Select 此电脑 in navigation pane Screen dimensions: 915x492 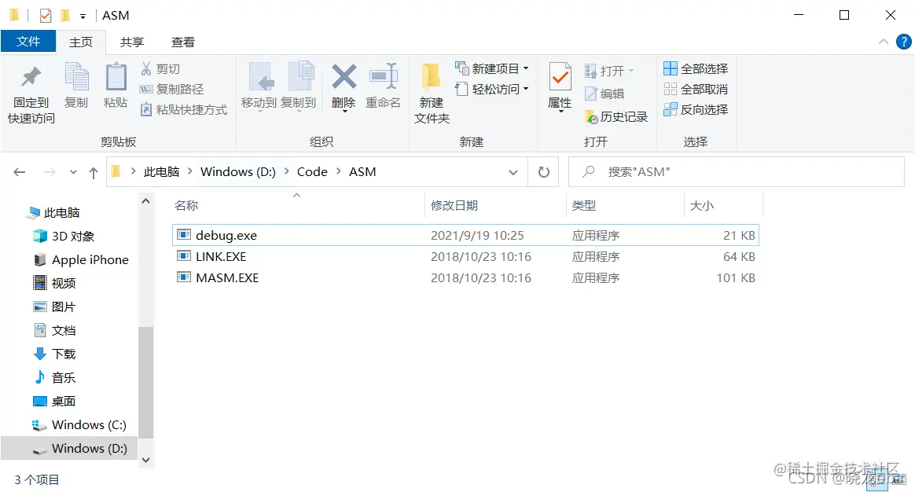[x=53, y=212]
